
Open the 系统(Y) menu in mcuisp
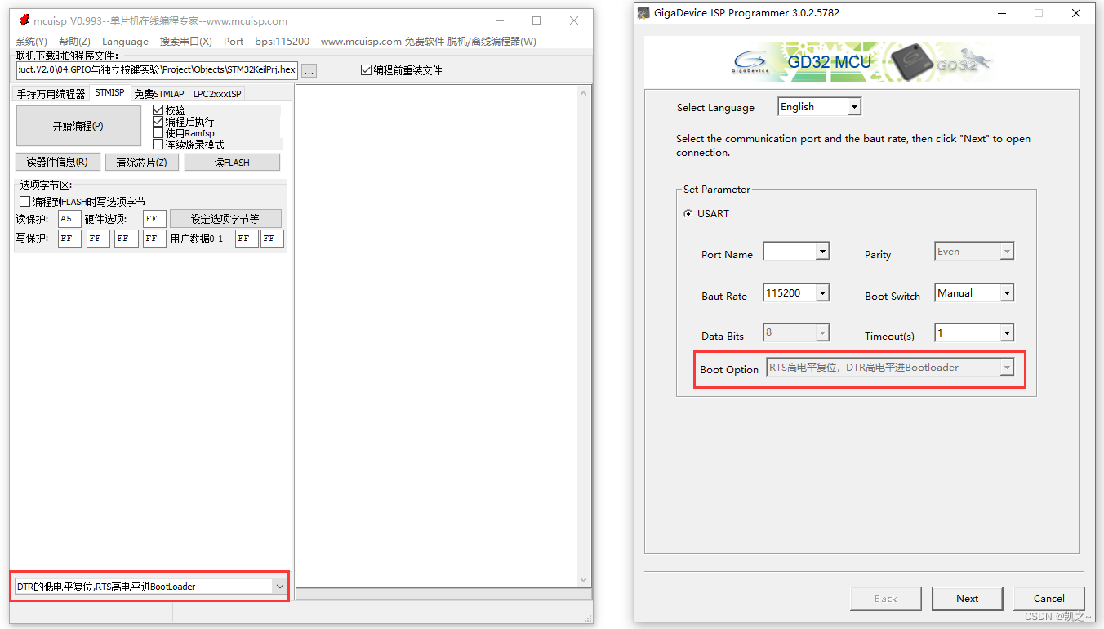(x=32, y=42)
